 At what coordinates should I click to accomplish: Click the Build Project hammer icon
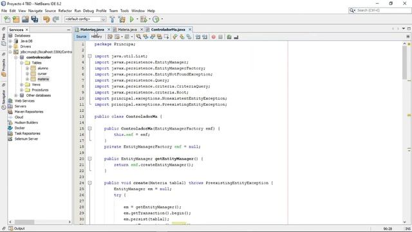pos(112,19)
